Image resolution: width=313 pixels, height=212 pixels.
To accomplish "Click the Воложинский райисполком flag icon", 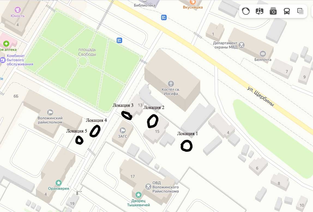I will pyautogui.click(x=50, y=112).
